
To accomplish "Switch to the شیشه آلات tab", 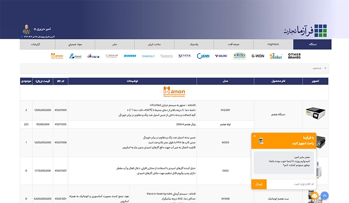I will tap(233, 44).
